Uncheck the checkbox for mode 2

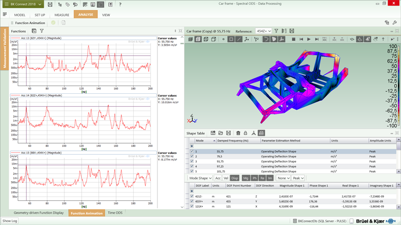192,157
